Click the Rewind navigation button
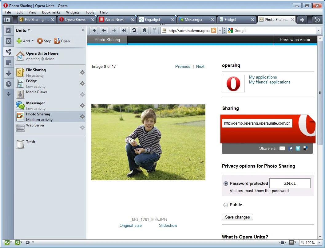 (94, 31)
